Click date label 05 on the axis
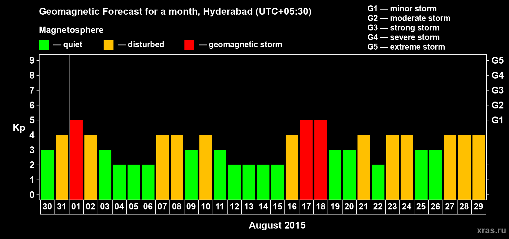Image resolution: width=509 pixels, height=239 pixels. tap(134, 206)
